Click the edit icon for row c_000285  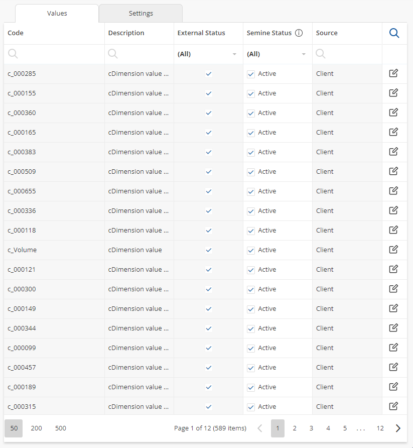[x=394, y=74]
